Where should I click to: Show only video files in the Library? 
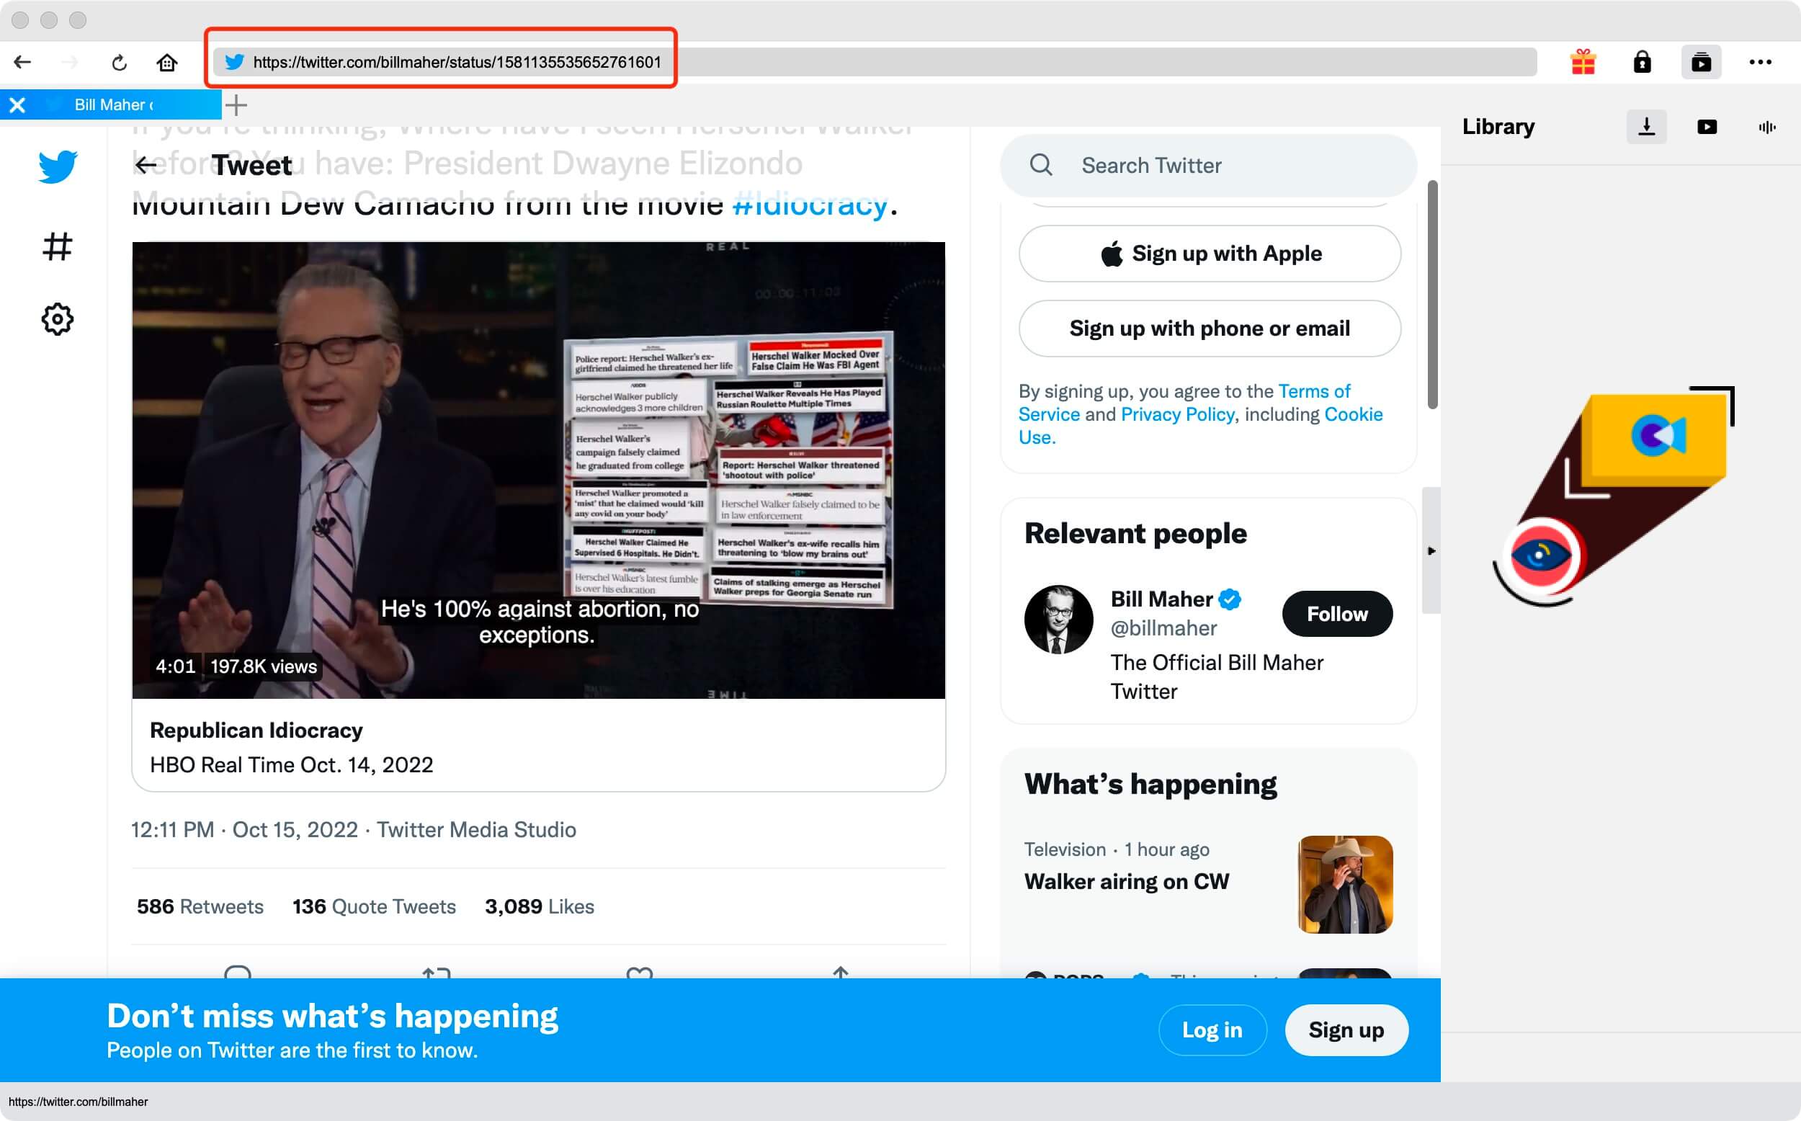click(1707, 126)
